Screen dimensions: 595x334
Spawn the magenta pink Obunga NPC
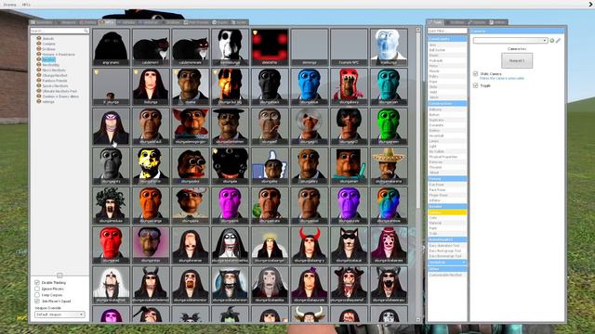[x=230, y=206]
